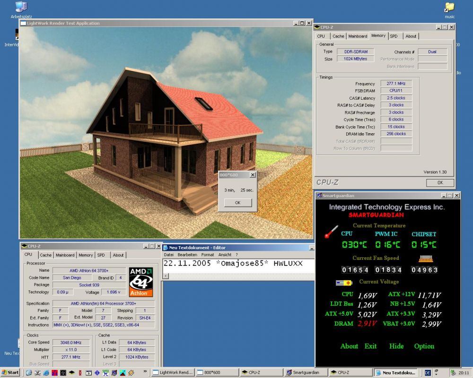The height and width of the screenshot is (378, 473).
Task: Launch the red square quick launch icon
Action: [54, 373]
